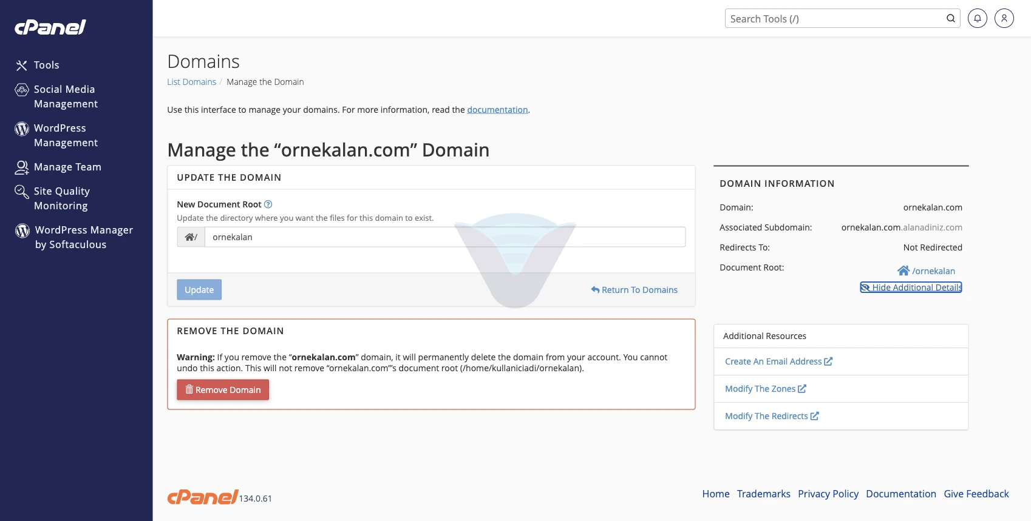Click Give Feedback in footer

976,494
